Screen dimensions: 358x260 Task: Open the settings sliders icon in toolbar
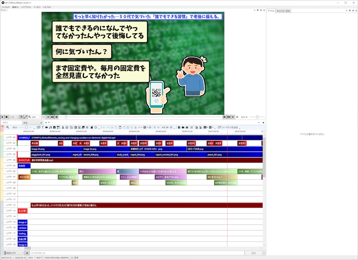tap(192, 127)
